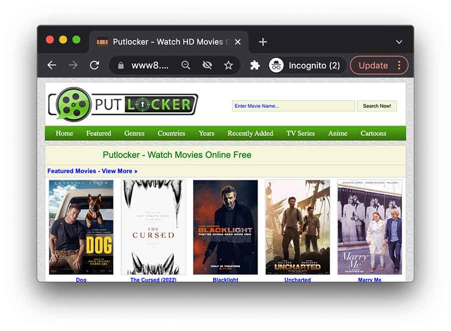Click the Dog title link
The height and width of the screenshot is (331, 451).
click(x=81, y=279)
